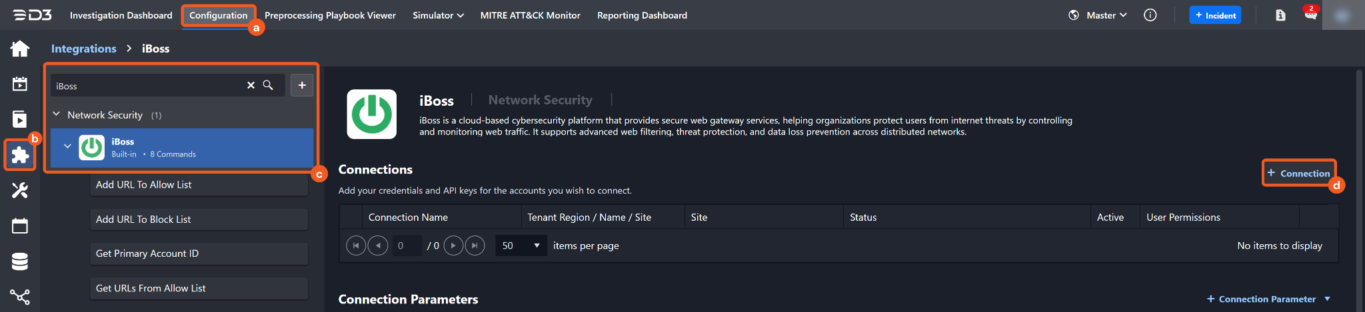The height and width of the screenshot is (312, 1365).
Task: Clear the iBoss search with X icon
Action: click(251, 85)
